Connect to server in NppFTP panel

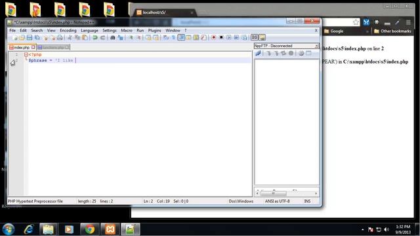point(258,53)
